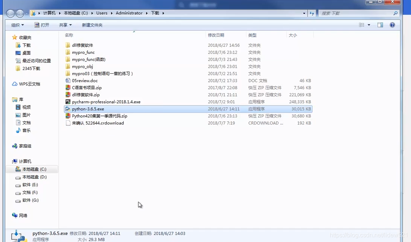
Task: Click the change view icon in toolbar
Action: pos(362,25)
